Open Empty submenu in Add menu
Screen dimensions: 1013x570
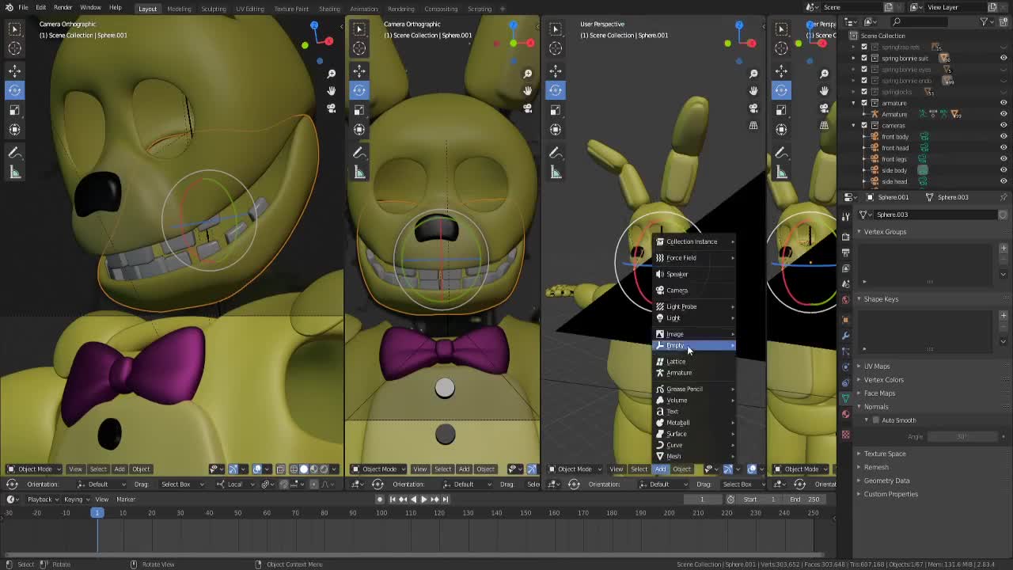coord(694,345)
